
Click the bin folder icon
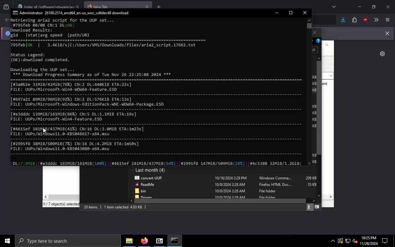tap(137, 191)
